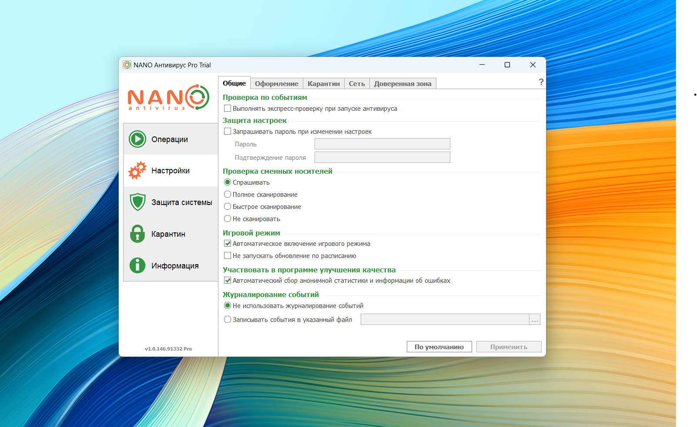Click the green padlock Карантин icon
The height and width of the screenshot is (427, 697).
click(137, 234)
